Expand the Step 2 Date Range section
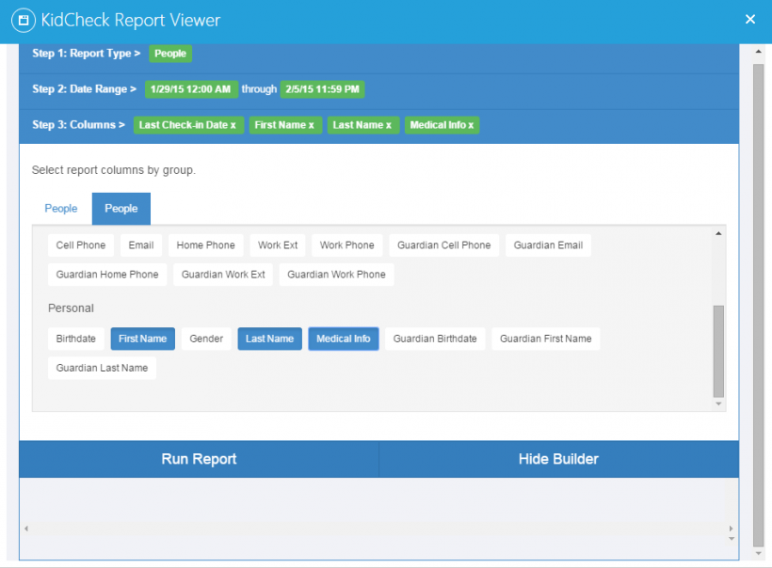The image size is (772, 568). pos(83,88)
